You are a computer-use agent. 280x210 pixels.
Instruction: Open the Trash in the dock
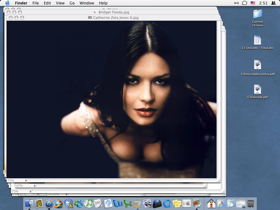click(x=251, y=203)
